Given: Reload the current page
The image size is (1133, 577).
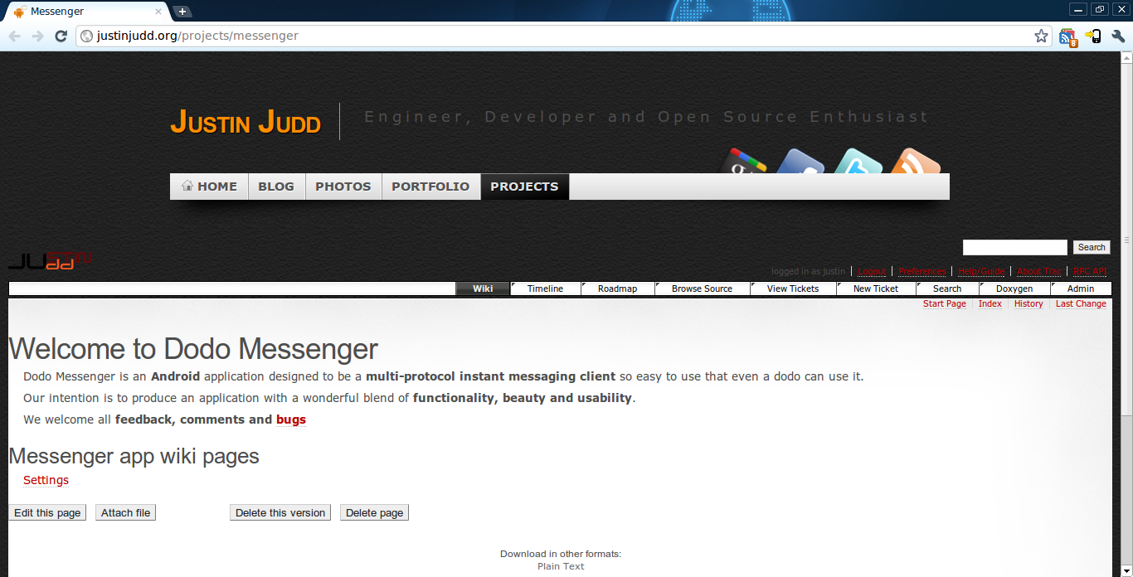Looking at the screenshot, I should (x=61, y=36).
